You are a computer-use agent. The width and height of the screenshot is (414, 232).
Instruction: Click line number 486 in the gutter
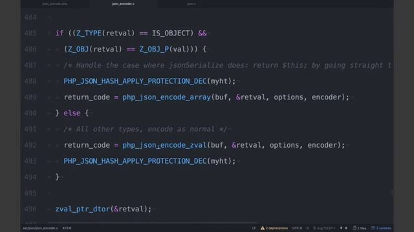click(30, 49)
